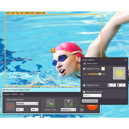Decrease height with the 480 field's down arrow
This screenshot has height=129, width=129.
tap(37, 110)
